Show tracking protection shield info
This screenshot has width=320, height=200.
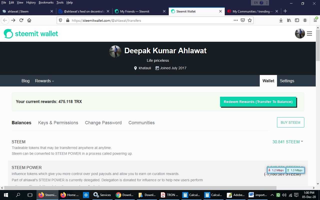click(60, 20)
